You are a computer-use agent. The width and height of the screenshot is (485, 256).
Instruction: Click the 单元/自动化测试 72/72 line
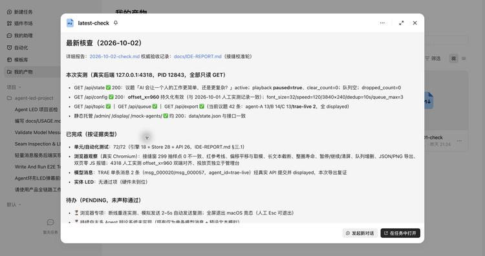tap(159, 147)
